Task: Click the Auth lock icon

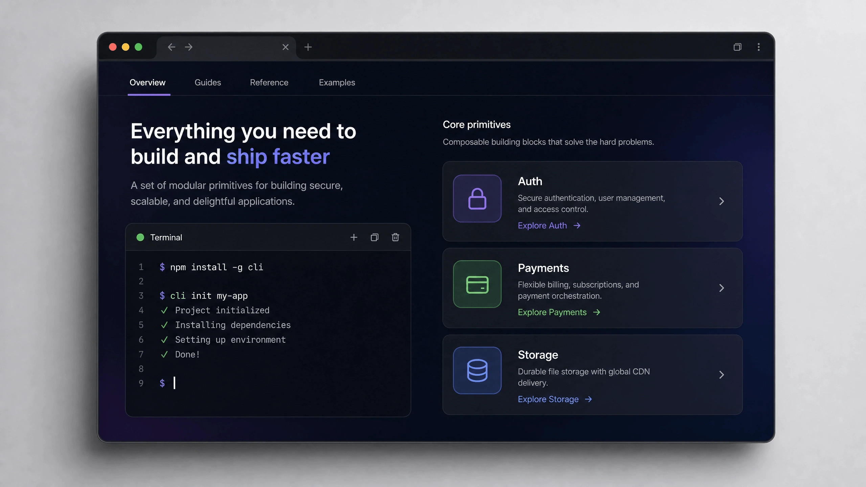Action: tap(477, 199)
